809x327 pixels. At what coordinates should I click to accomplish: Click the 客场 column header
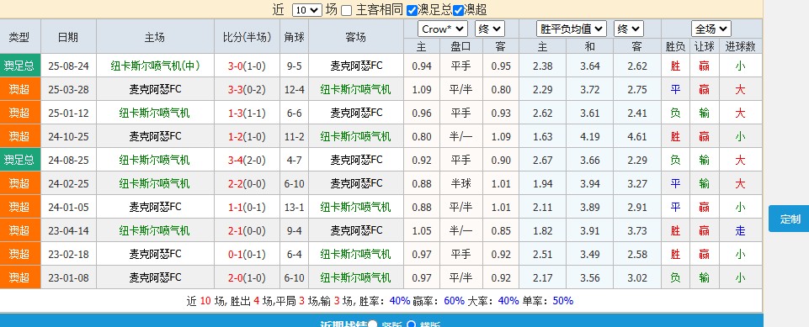click(356, 36)
